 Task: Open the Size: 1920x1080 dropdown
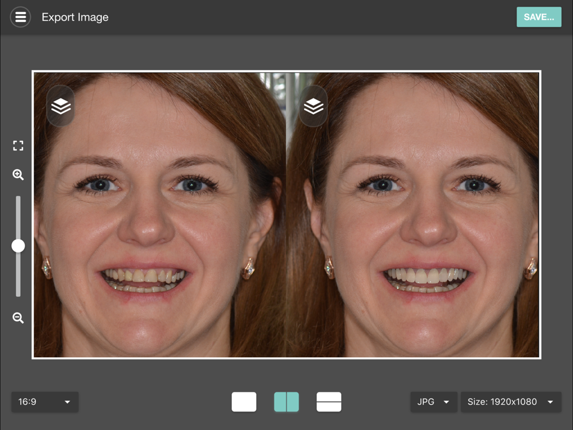(x=511, y=401)
